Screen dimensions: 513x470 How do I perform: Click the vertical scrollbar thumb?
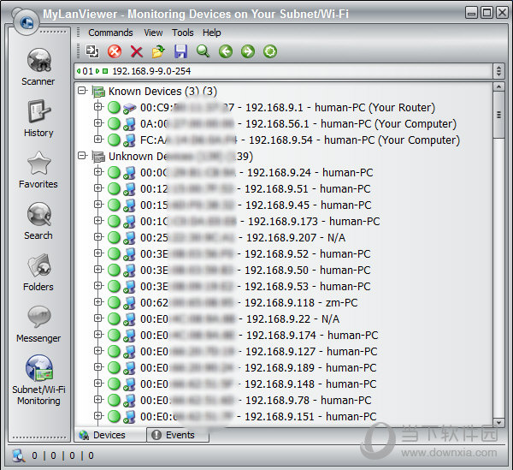pyautogui.click(x=498, y=115)
